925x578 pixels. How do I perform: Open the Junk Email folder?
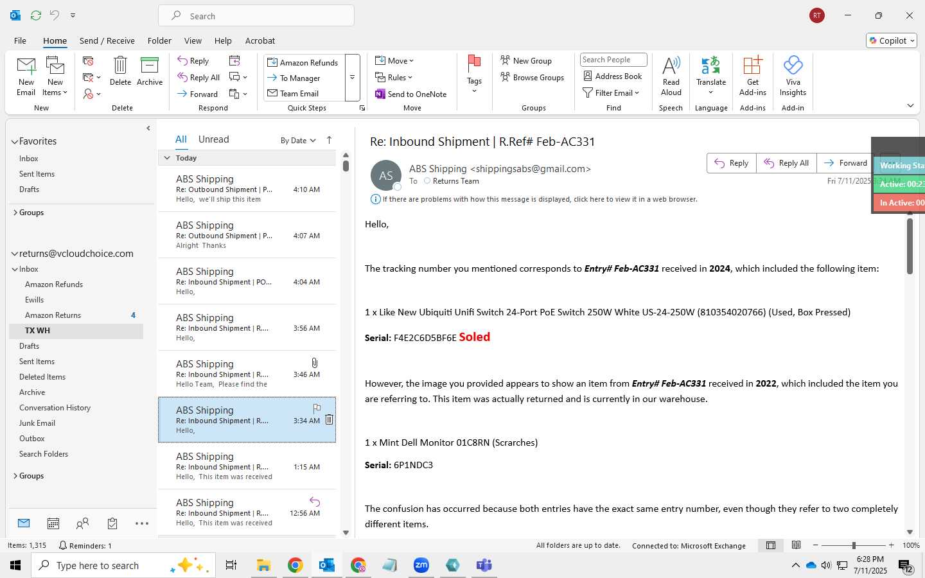coord(76,423)
